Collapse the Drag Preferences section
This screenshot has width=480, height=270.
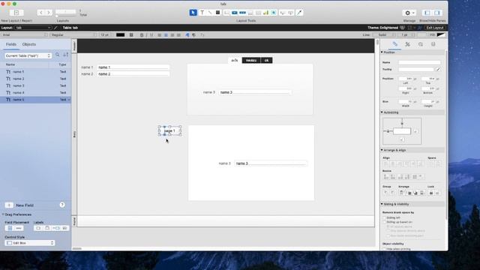pos(3,214)
